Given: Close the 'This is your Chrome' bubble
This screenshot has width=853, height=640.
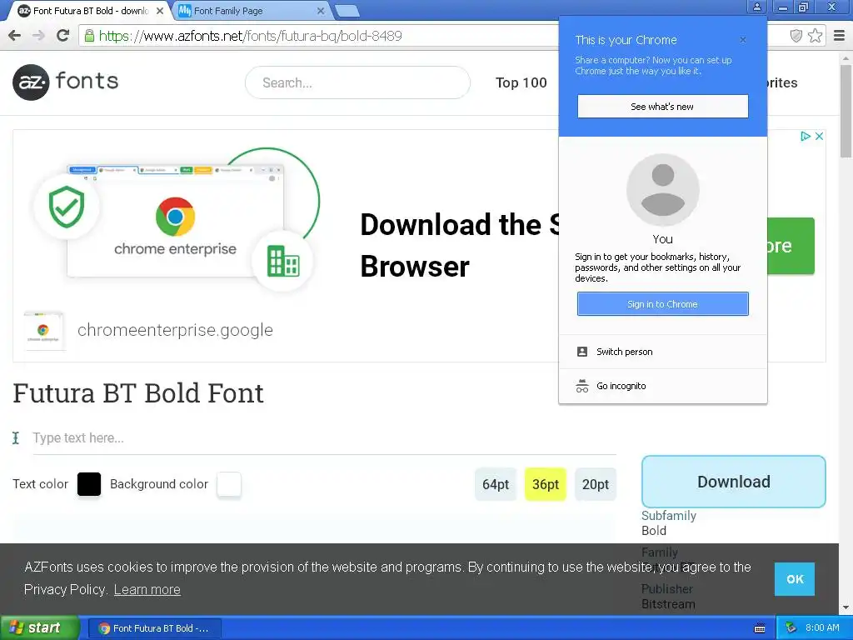Looking at the screenshot, I should point(743,40).
